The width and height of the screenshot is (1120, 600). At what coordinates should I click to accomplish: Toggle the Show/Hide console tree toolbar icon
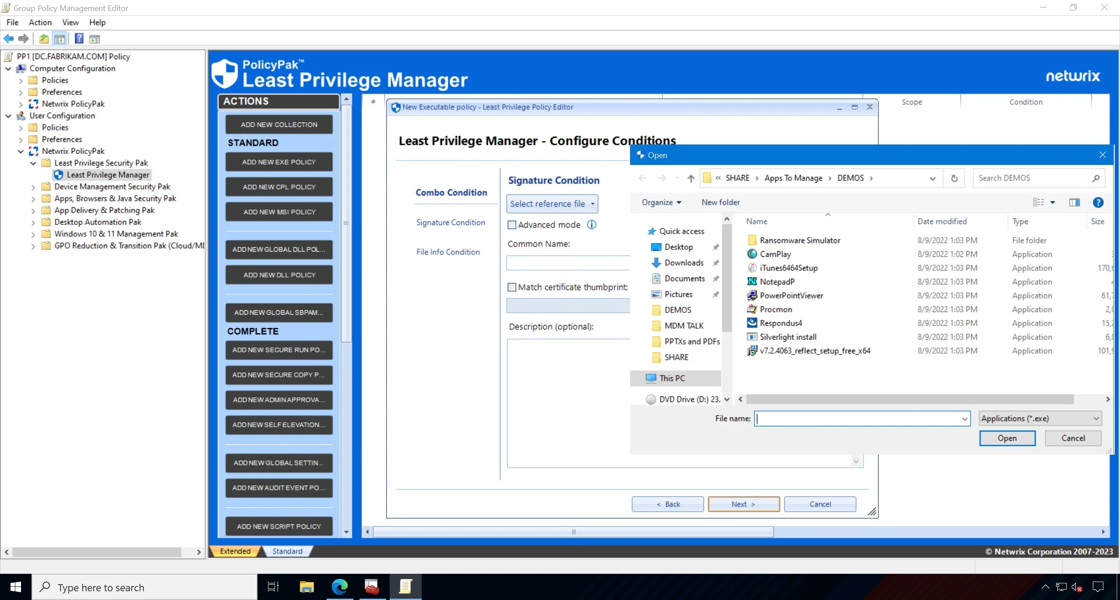(60, 39)
